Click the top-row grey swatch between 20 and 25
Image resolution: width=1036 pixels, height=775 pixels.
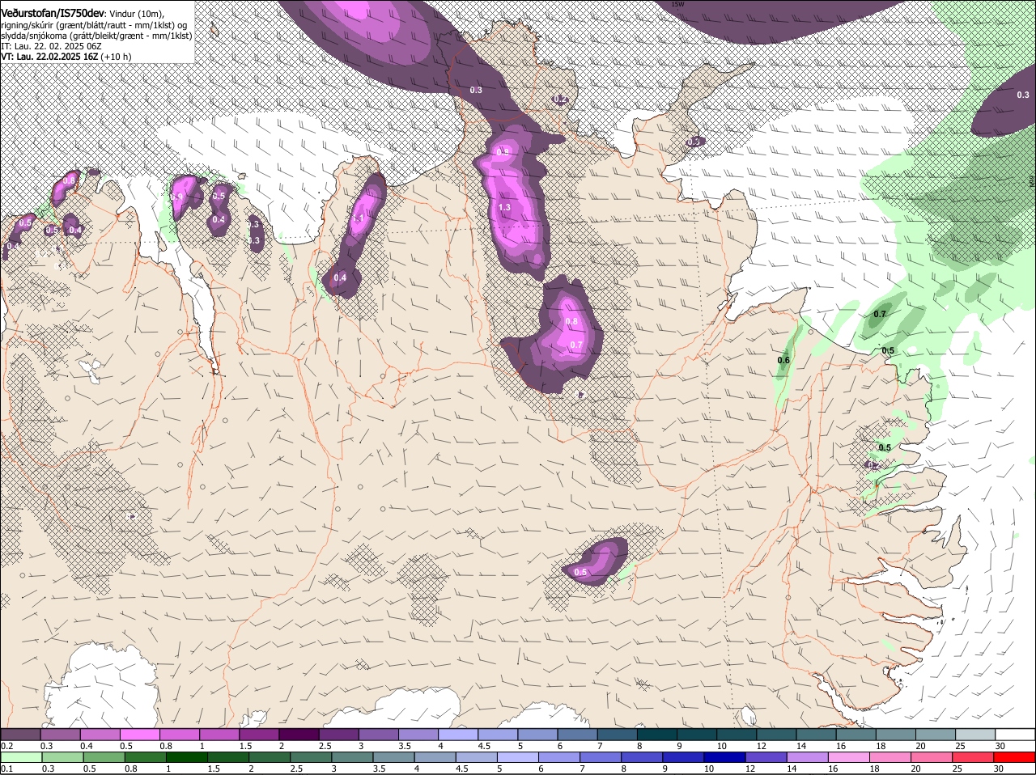(x=936, y=734)
